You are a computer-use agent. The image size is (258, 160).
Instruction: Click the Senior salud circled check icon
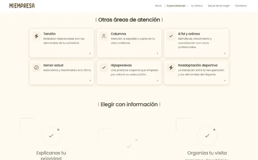coord(36,68)
